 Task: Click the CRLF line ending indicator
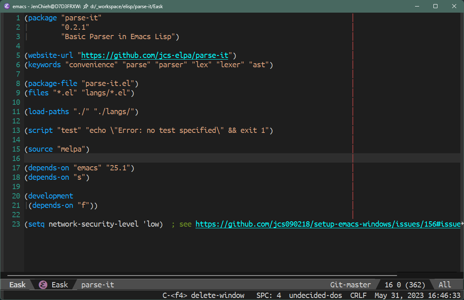pos(358,295)
